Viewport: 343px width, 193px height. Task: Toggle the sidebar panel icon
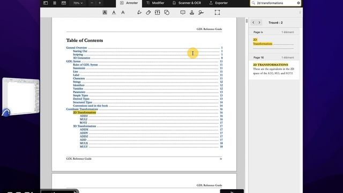[x=46, y=3]
